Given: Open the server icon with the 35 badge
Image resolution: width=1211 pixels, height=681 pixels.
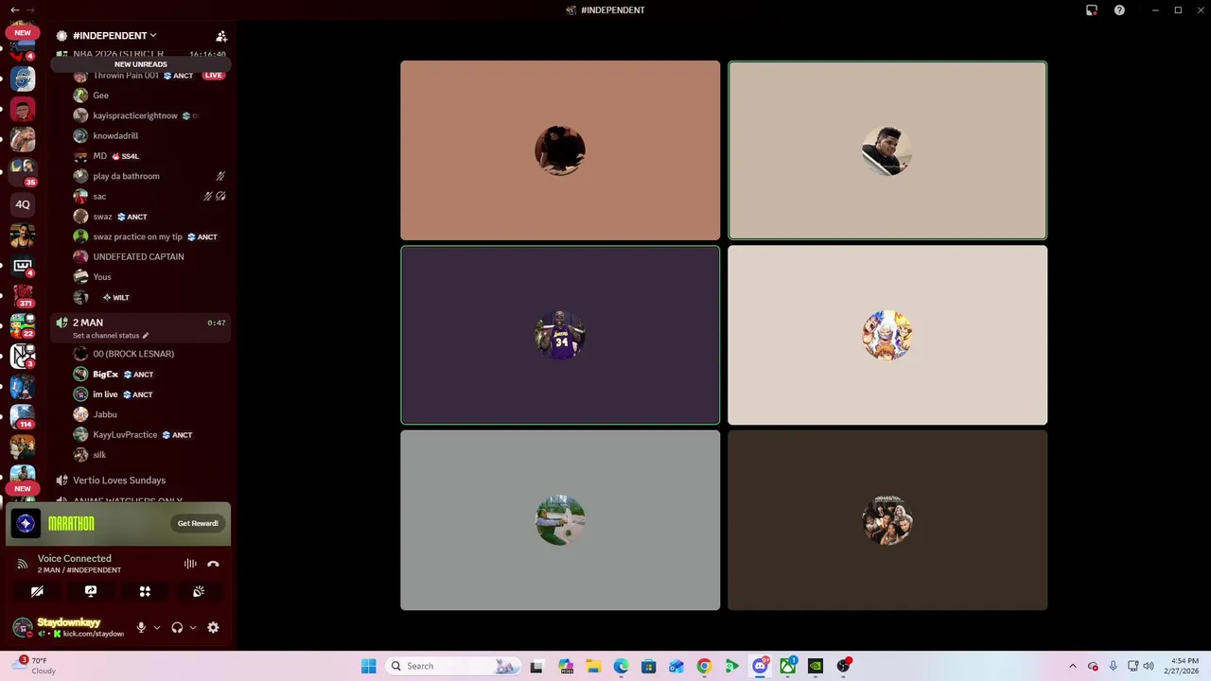Looking at the screenshot, I should pyautogui.click(x=23, y=170).
